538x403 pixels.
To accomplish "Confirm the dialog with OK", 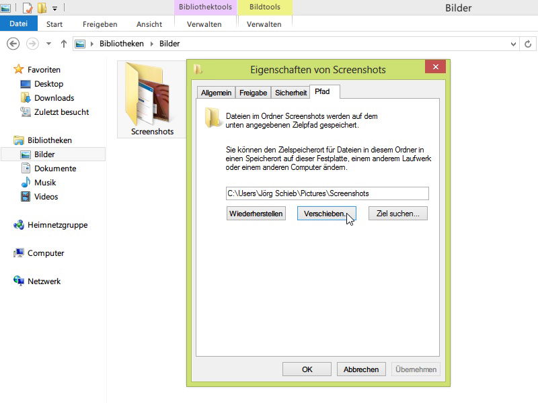I will click(307, 369).
